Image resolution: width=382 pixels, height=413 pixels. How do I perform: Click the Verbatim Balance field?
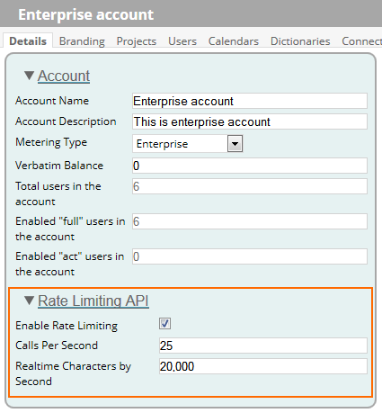[250, 166]
